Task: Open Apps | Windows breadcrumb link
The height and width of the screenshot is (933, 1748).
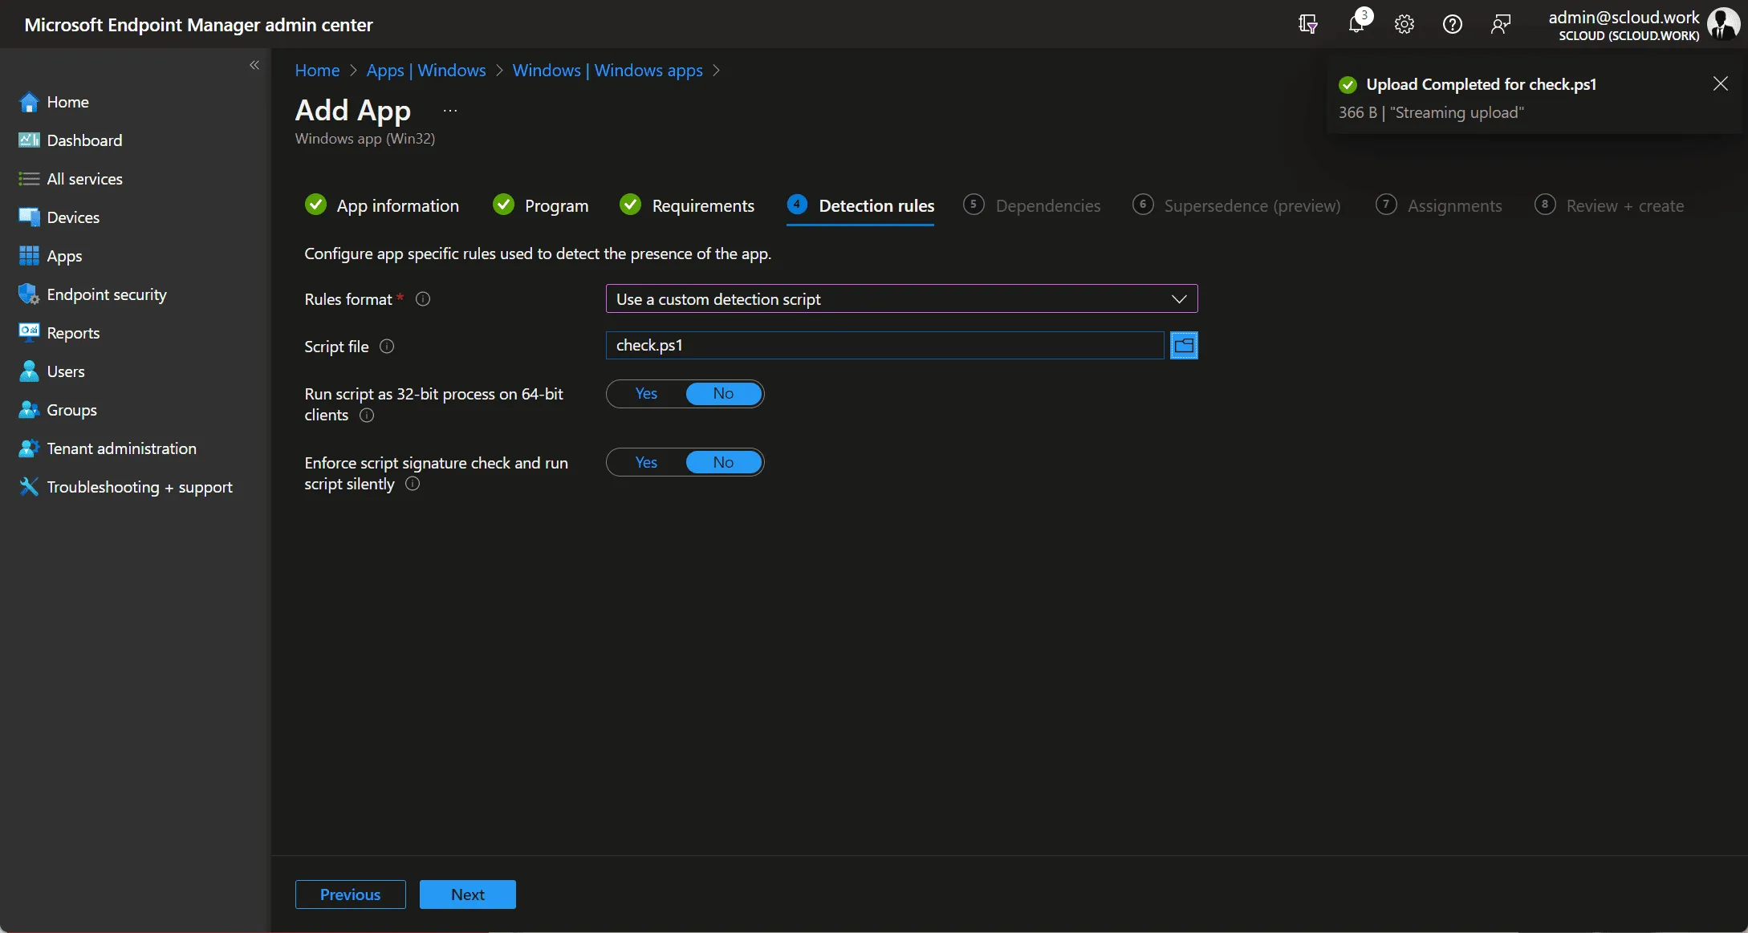Action: [x=426, y=71]
